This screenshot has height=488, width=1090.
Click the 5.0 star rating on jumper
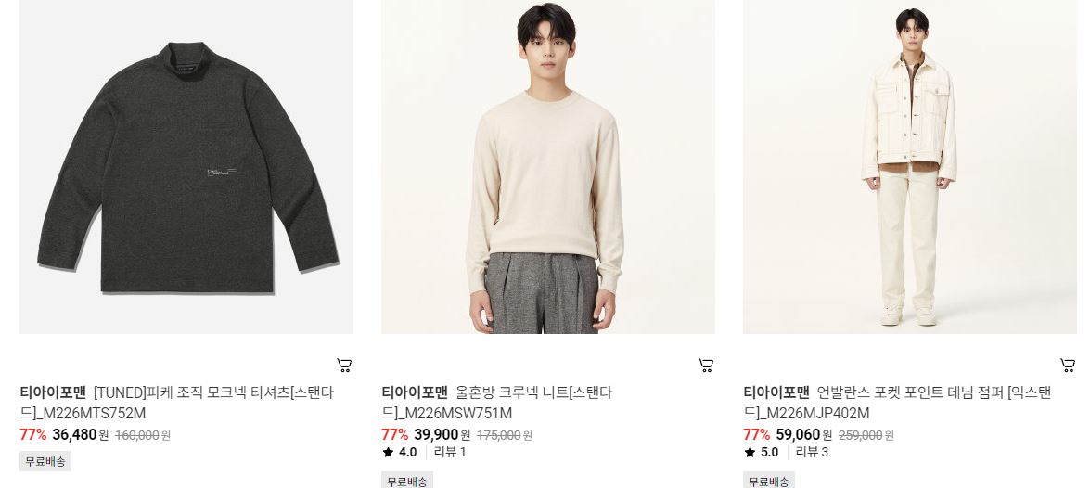click(x=762, y=453)
